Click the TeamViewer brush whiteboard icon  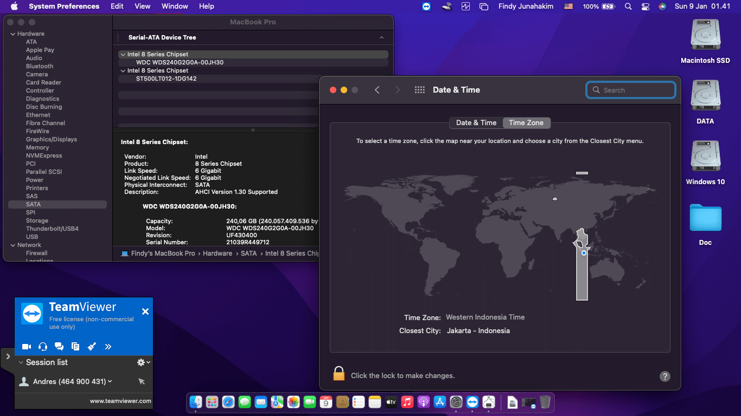point(92,347)
